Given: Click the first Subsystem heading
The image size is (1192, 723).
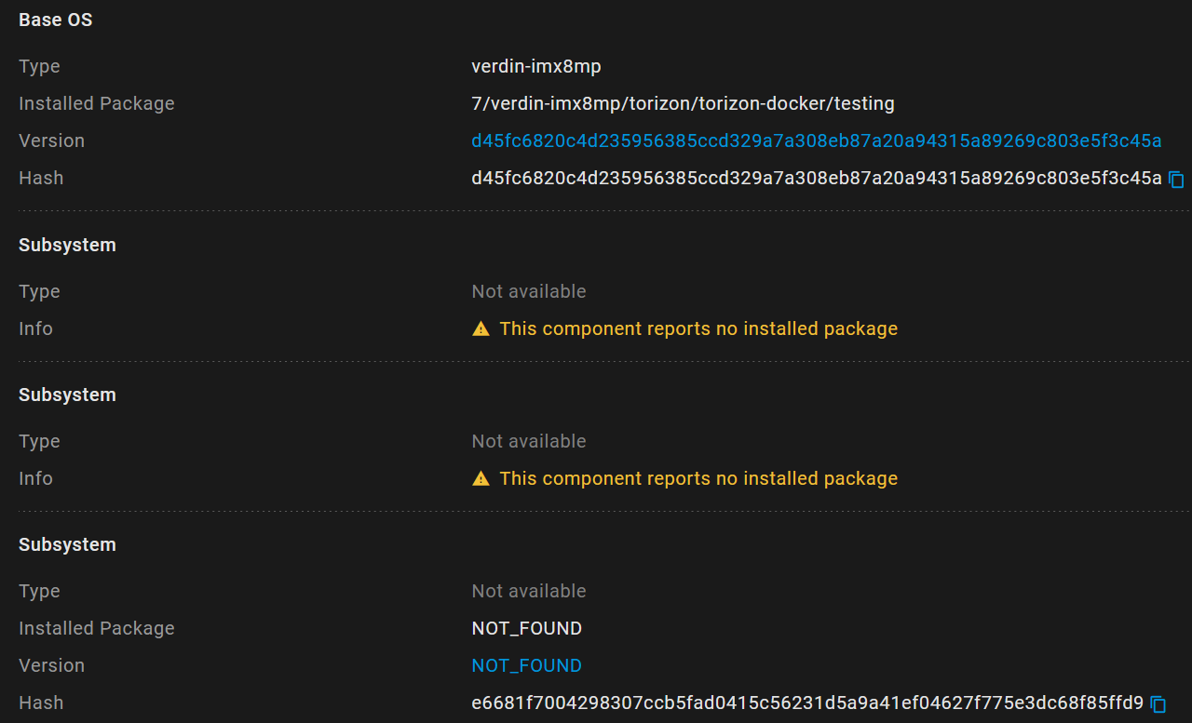Looking at the screenshot, I should pyautogui.click(x=67, y=245).
